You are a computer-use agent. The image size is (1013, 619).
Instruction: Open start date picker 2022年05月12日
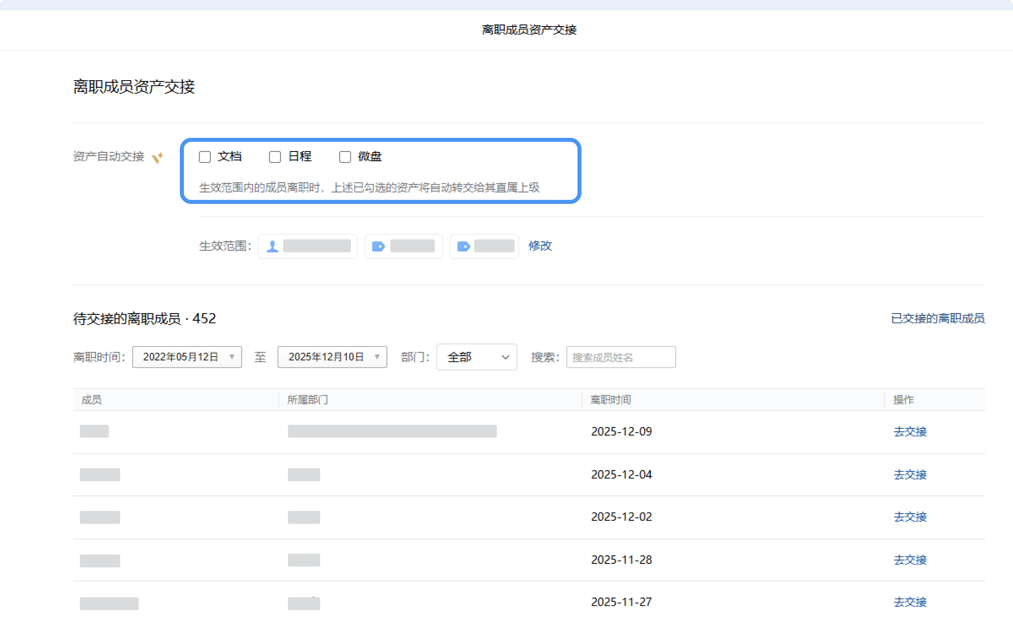point(187,357)
